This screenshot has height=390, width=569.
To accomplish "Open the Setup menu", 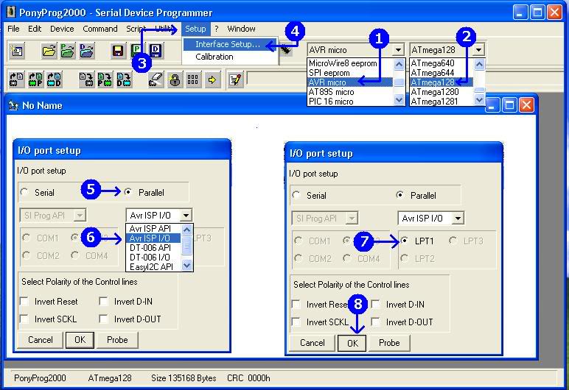I will (195, 29).
